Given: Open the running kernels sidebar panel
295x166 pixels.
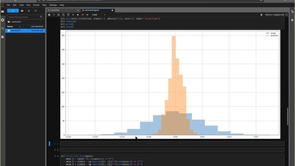Looking at the screenshot, I should (x=2, y=20).
